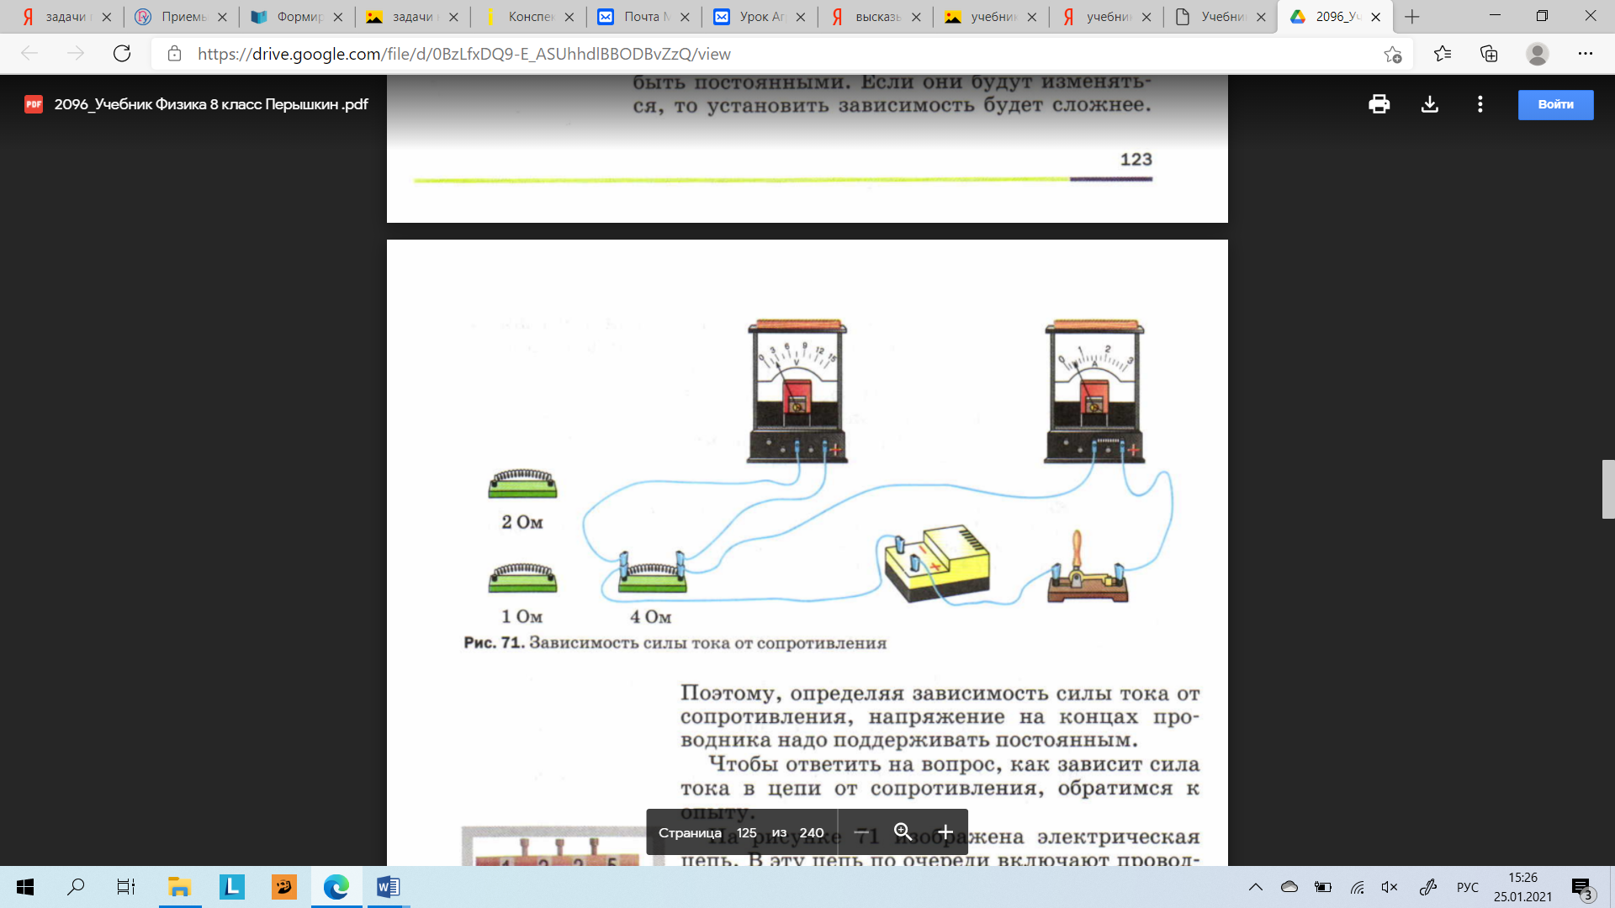Open the Windows Start menu
This screenshot has height=908, width=1615.
coord(25,887)
